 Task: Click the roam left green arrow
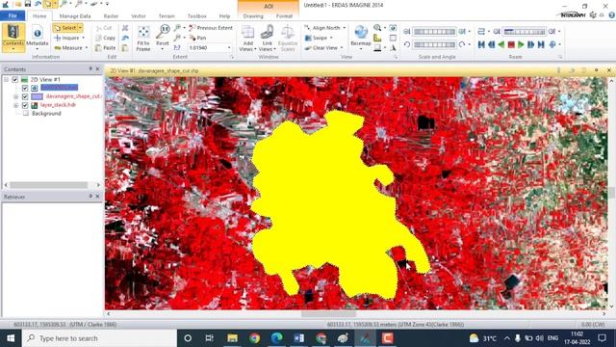501,45
